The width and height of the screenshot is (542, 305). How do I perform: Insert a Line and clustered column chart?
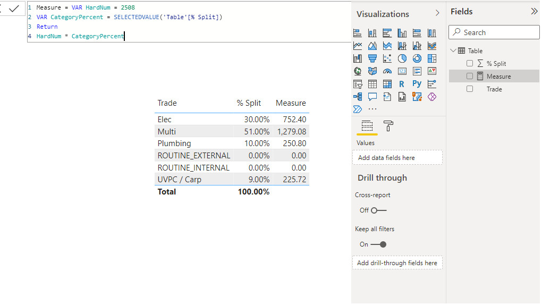(x=417, y=46)
